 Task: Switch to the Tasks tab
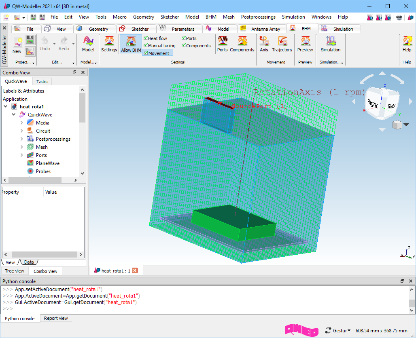[42, 81]
